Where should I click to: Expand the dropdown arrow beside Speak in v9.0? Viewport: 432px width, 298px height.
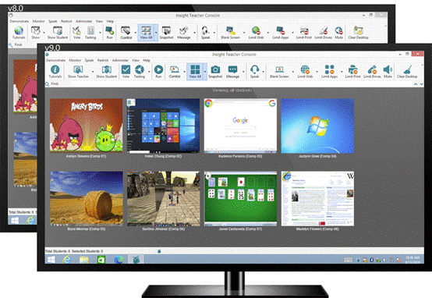pos(264,72)
